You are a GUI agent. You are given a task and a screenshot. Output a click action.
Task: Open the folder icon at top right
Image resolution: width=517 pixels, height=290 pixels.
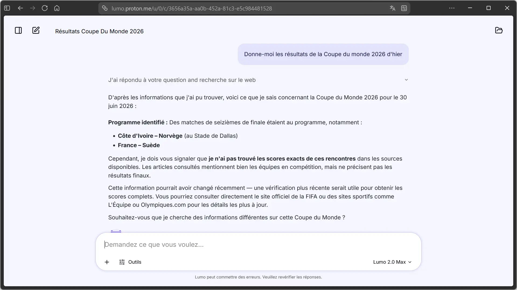click(499, 30)
